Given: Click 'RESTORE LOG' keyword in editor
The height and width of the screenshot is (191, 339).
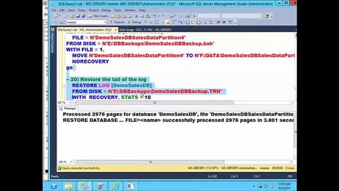Looking at the screenshot, I should (91, 85).
